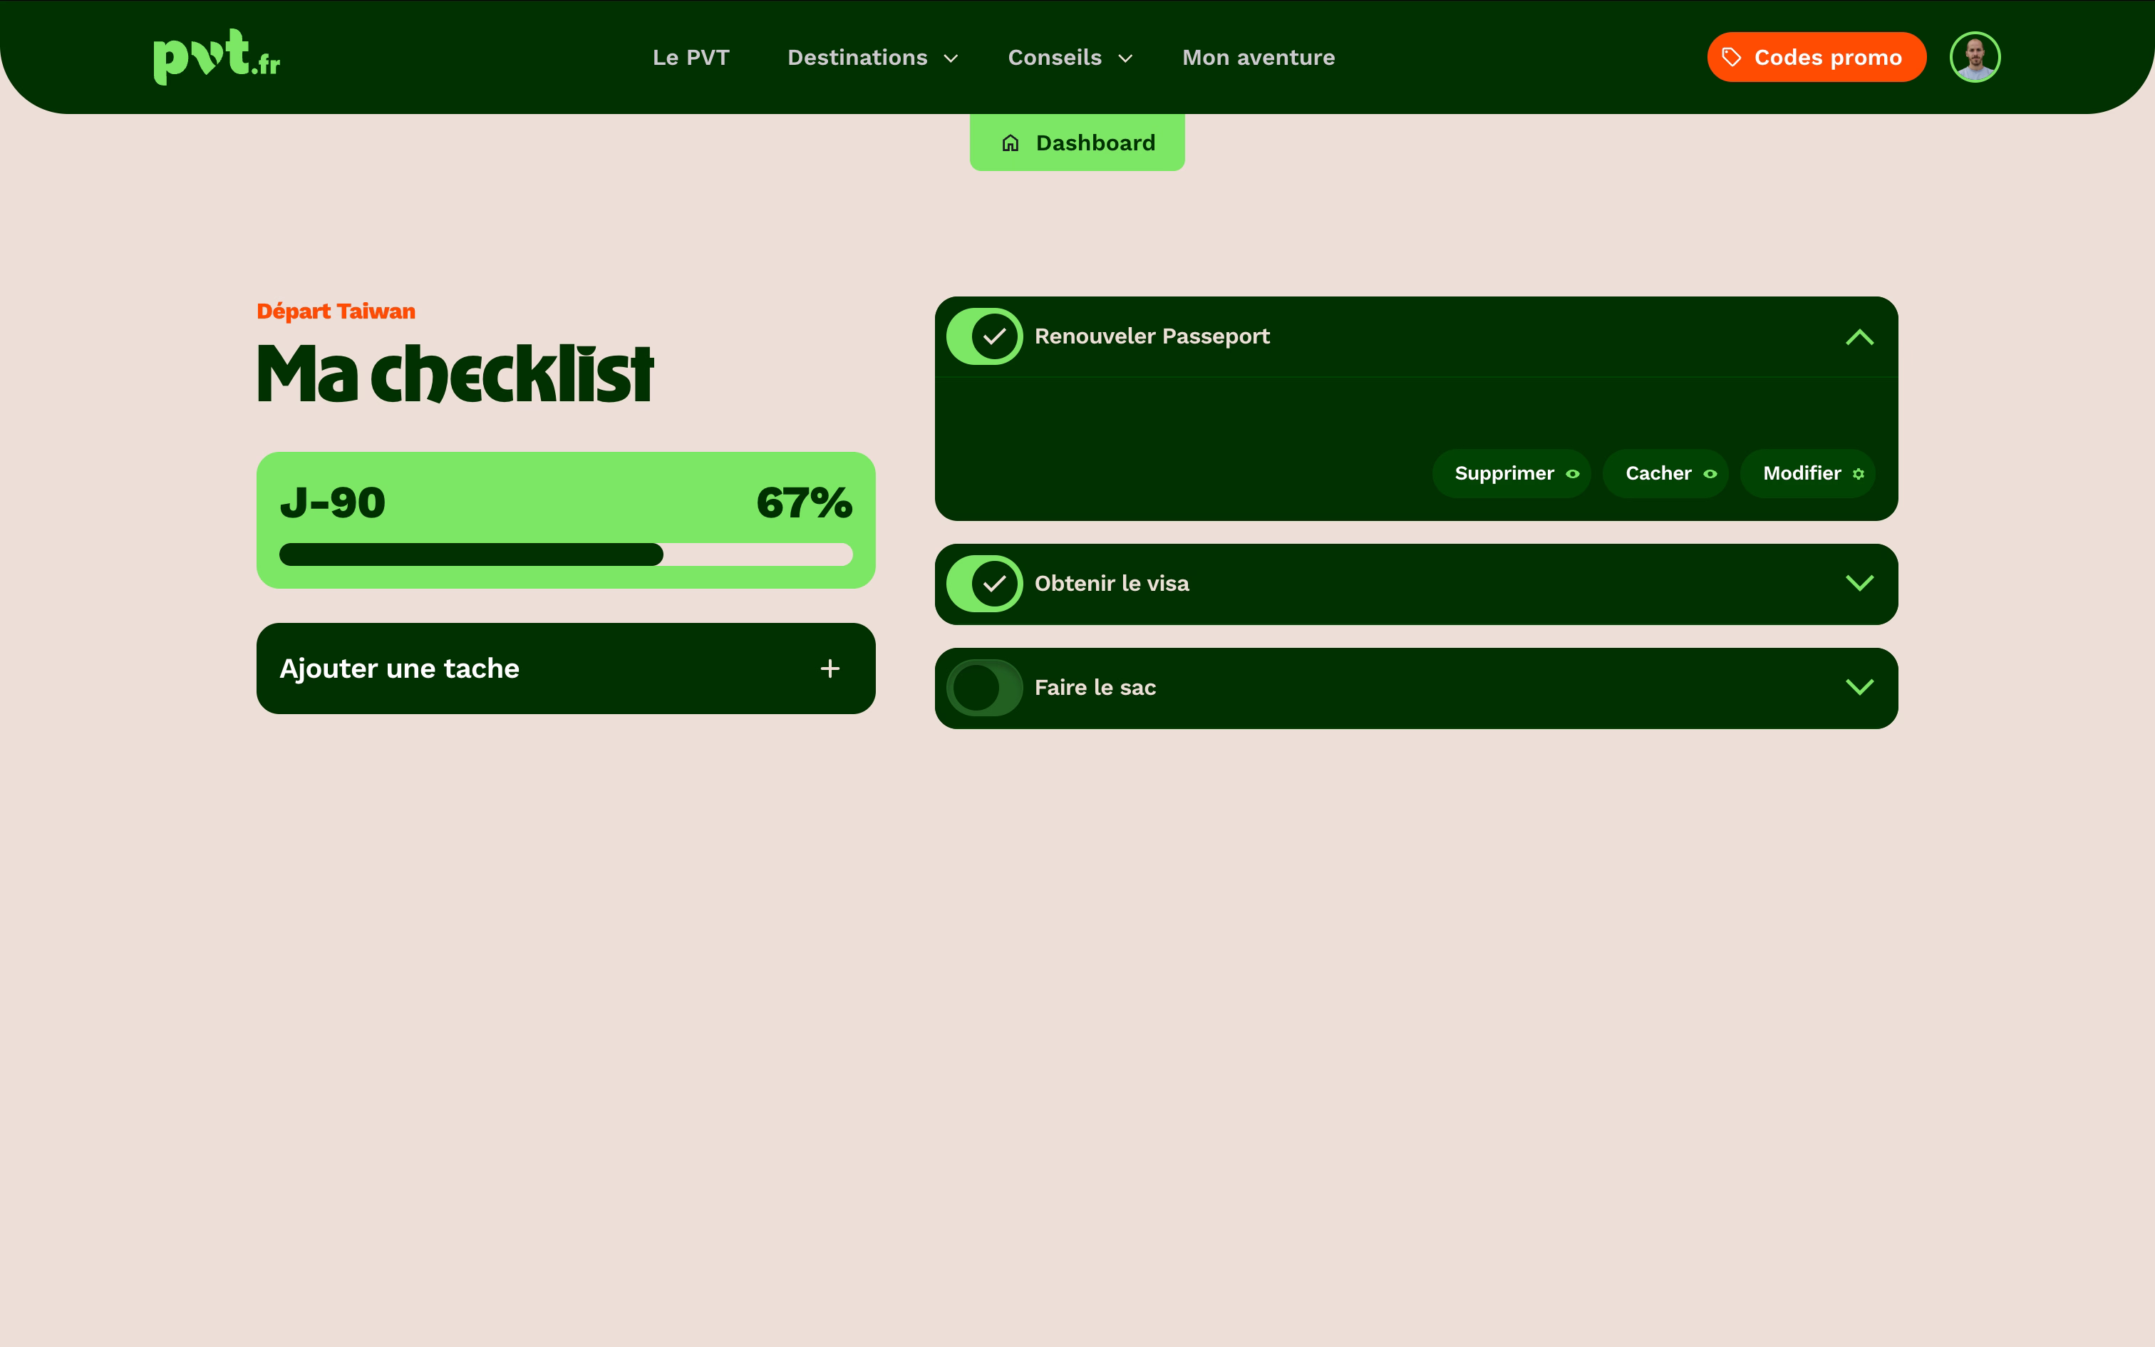Click the house icon on Dashboard tab
The image size is (2155, 1347).
1010,143
